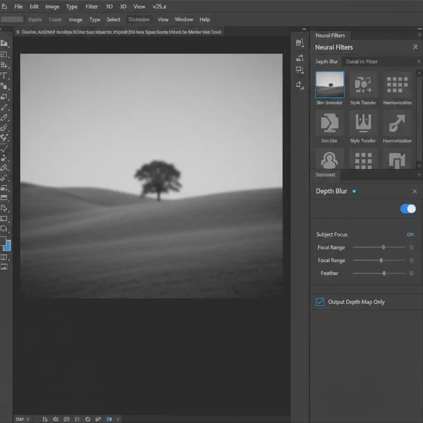Click the blue icon in bottom status bar
Image resolution: width=423 pixels, height=423 pixels.
tap(109, 419)
